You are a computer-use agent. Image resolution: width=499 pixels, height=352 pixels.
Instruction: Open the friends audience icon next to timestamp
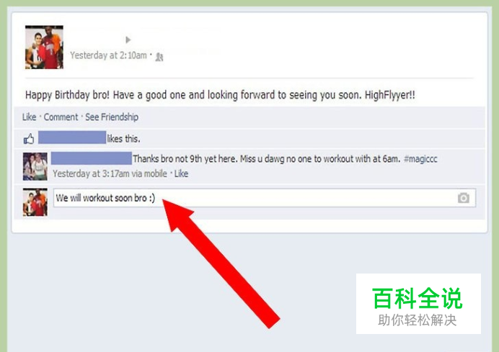(x=159, y=57)
